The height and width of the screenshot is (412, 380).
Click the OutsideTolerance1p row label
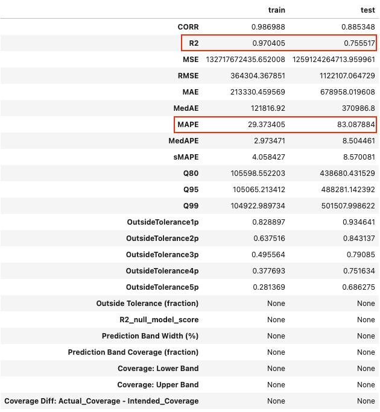pos(162,222)
